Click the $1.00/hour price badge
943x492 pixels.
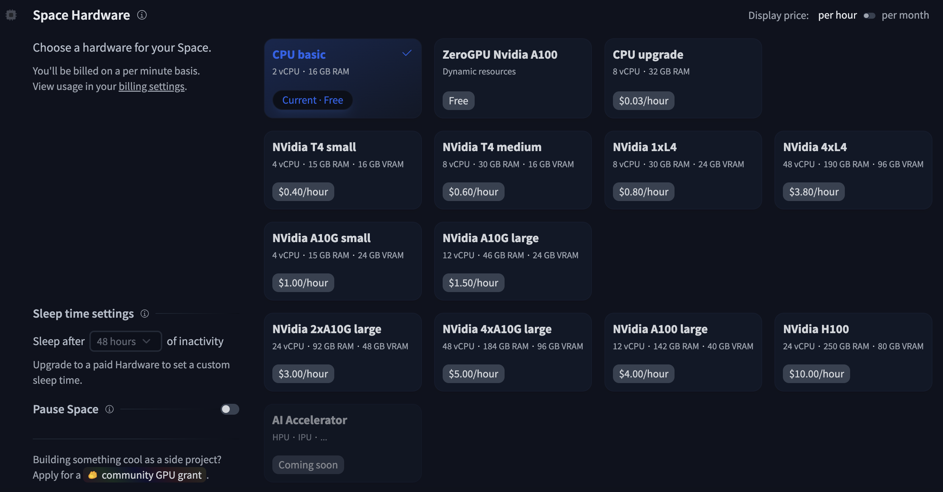pyautogui.click(x=303, y=283)
